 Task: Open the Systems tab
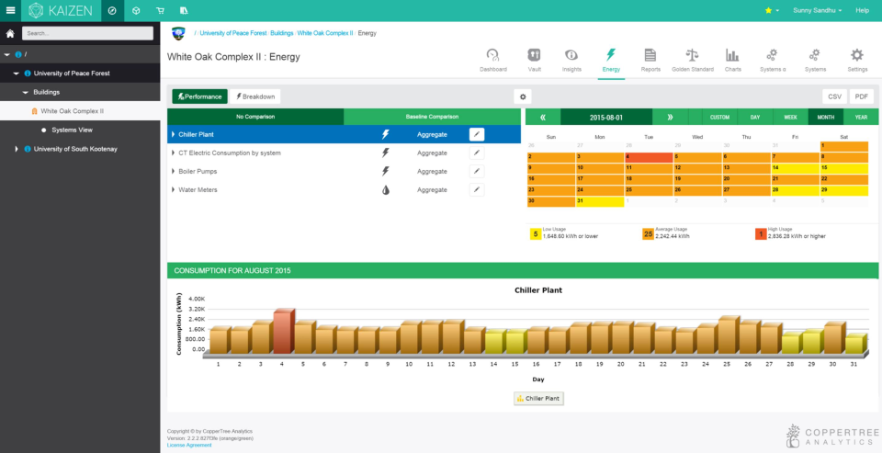[815, 61]
